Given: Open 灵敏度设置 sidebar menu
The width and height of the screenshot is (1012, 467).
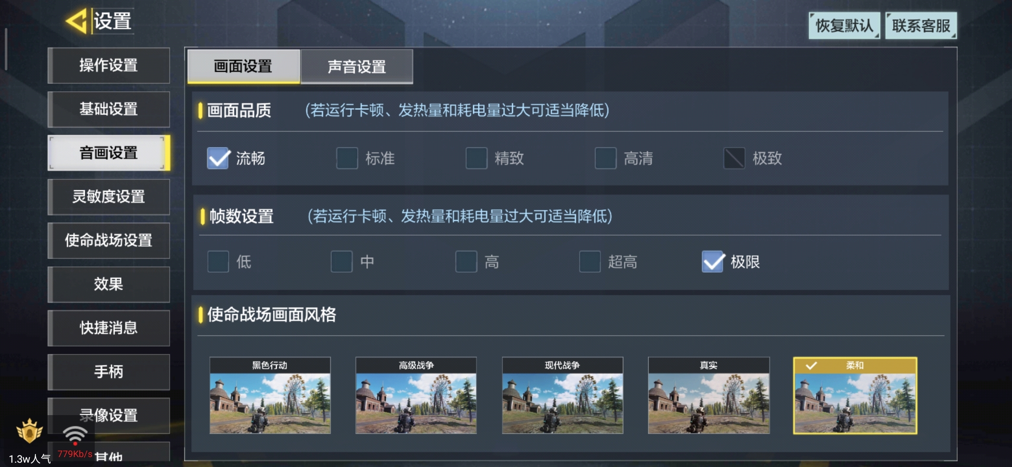Looking at the screenshot, I should click(109, 197).
